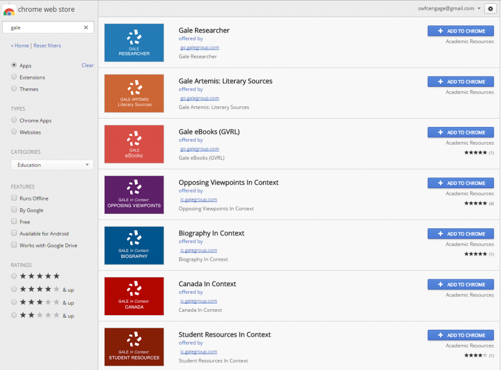Open the Education category dropdown
This screenshot has height=370, width=501.
point(52,165)
